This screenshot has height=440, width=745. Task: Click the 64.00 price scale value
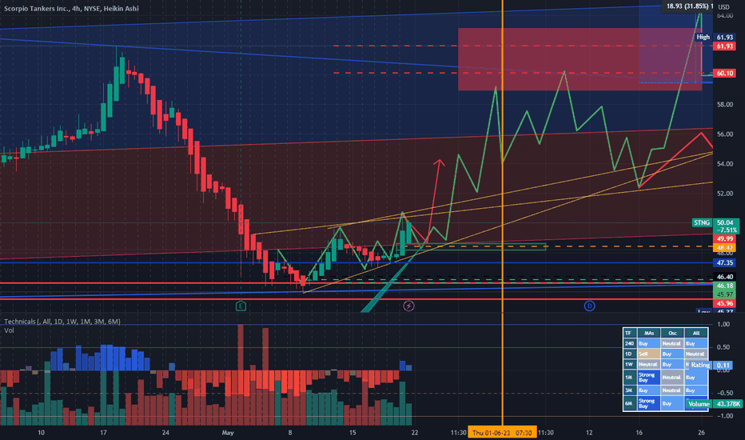[724, 15]
